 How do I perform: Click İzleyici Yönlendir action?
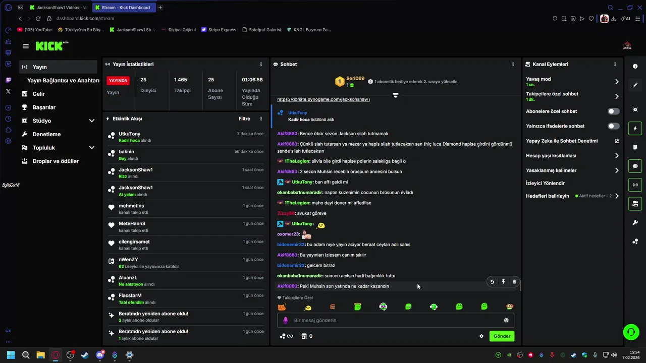(545, 184)
